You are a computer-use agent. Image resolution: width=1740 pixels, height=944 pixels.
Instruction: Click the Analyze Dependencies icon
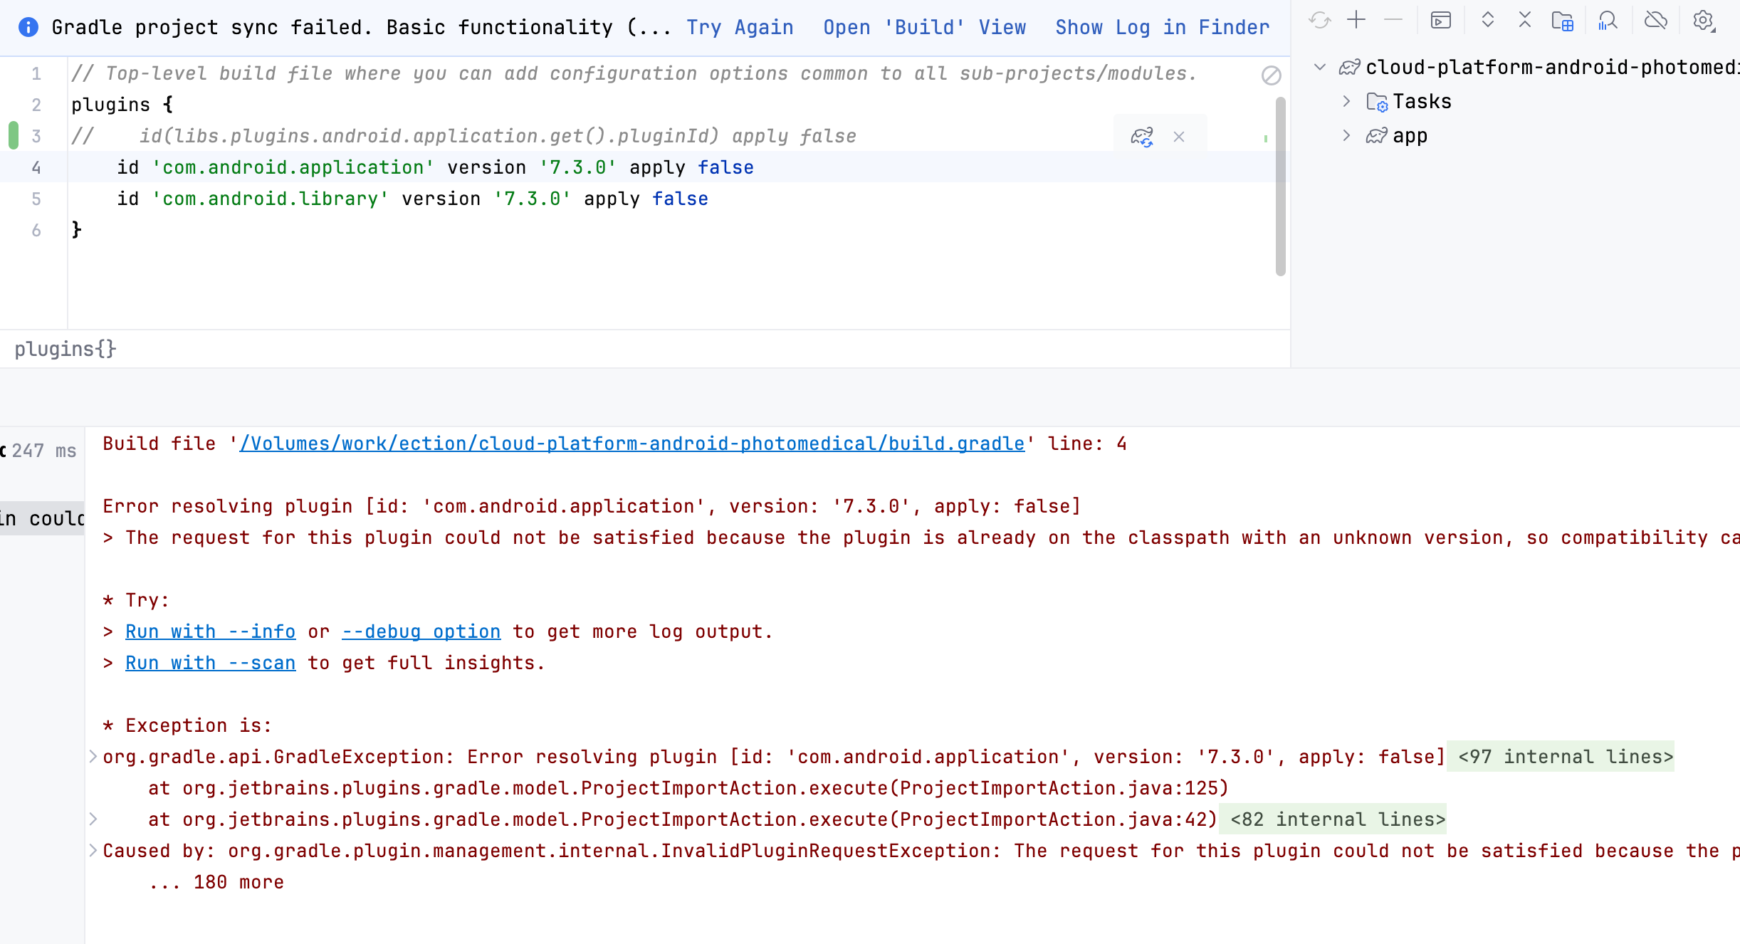click(1607, 21)
